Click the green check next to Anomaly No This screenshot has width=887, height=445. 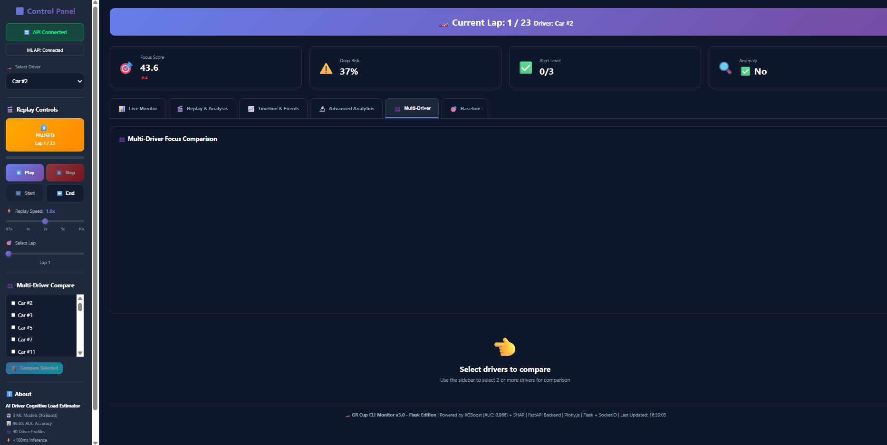(x=745, y=71)
